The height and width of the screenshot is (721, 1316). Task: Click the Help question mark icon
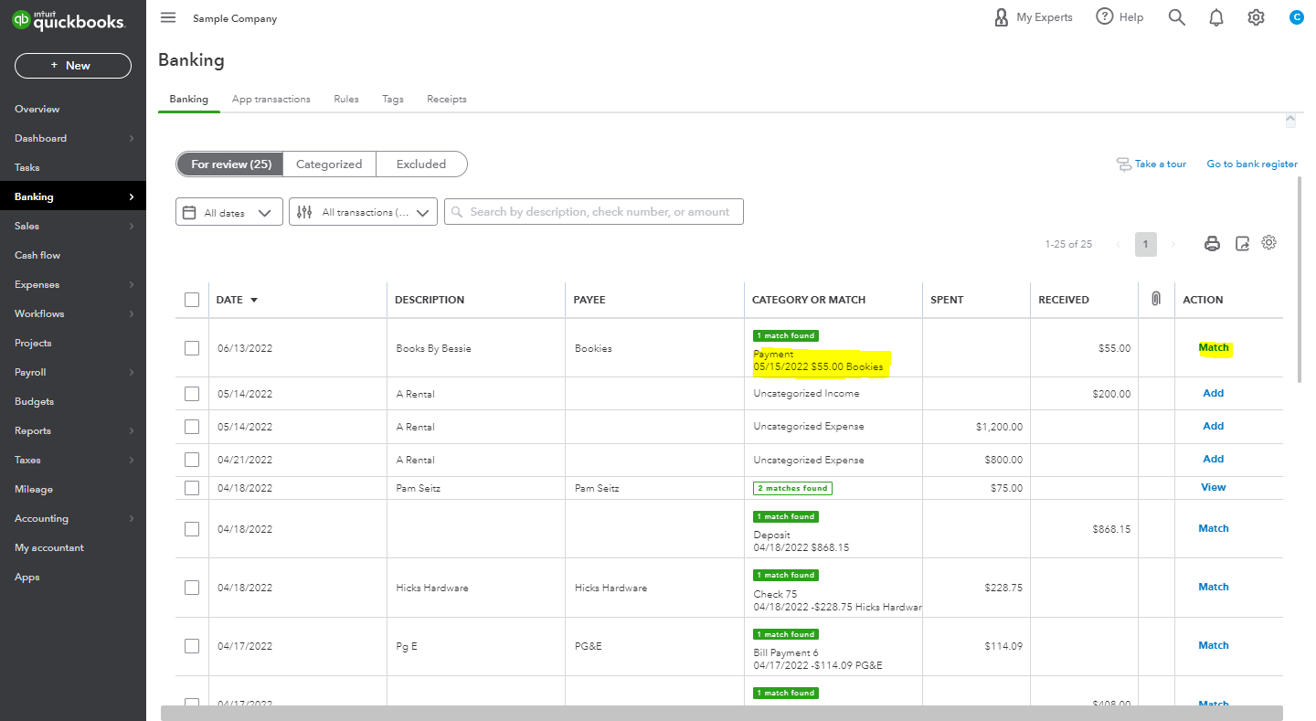tap(1105, 16)
